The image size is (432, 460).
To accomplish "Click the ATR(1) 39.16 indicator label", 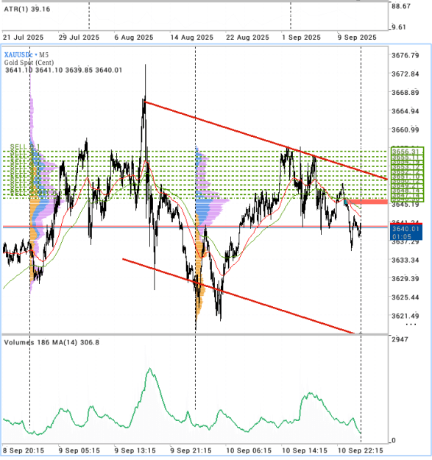I will click(x=27, y=9).
